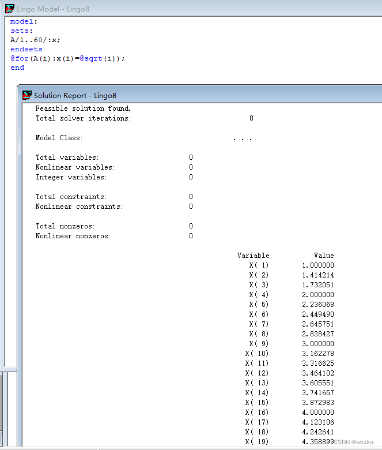The width and height of the screenshot is (382, 450).
Task: Click the '@for(A(i):x(i)=@sqrt(i));' line
Action: [x=67, y=58]
